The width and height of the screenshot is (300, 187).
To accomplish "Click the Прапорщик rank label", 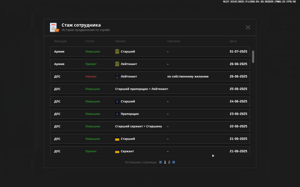I will pos(130,114).
